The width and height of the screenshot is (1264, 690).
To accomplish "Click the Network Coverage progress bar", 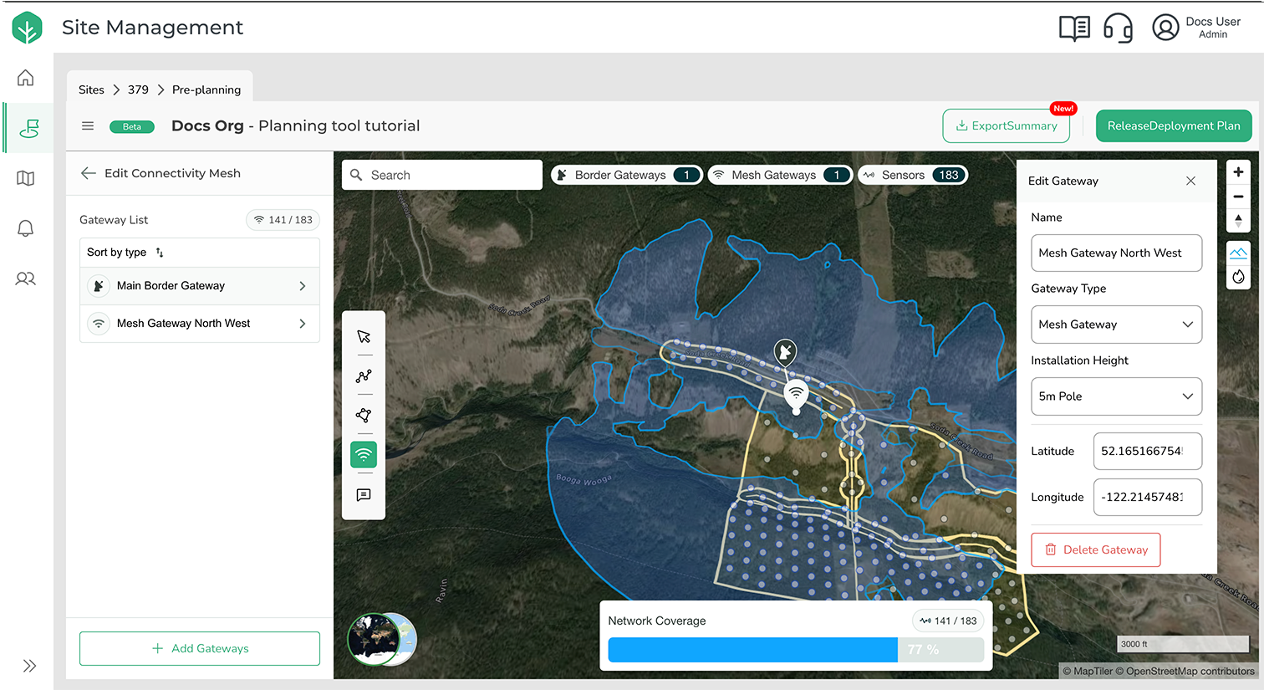I will click(x=795, y=650).
